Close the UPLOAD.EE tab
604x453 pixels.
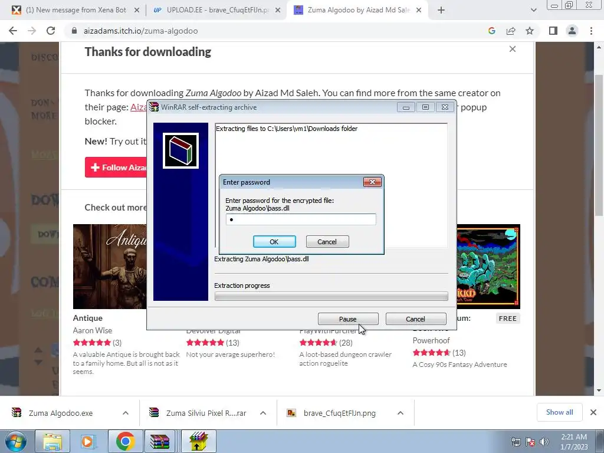278,11
